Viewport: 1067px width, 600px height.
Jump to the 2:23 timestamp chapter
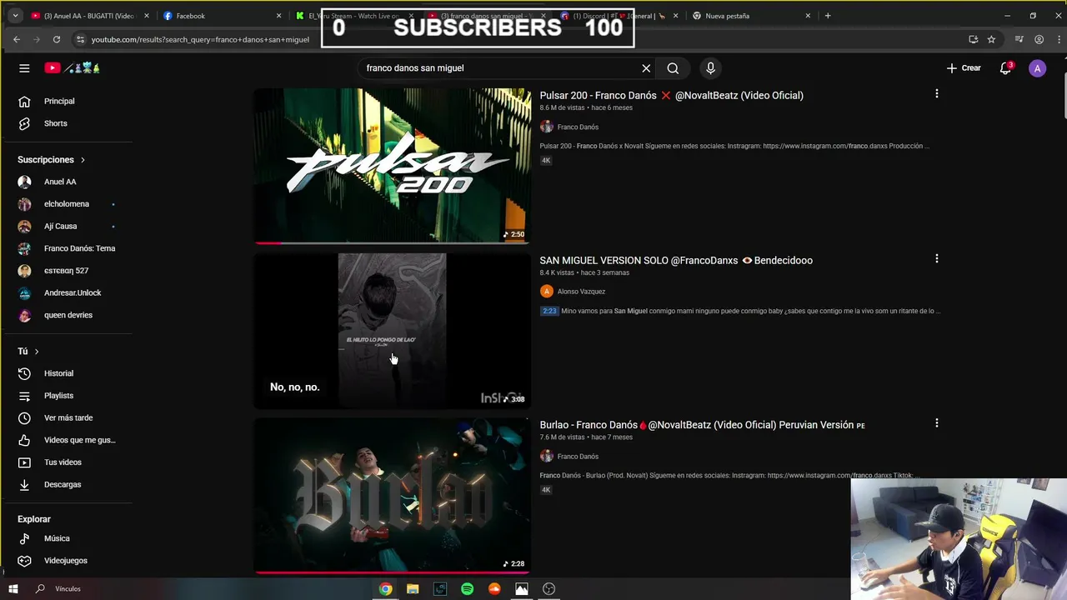(549, 311)
